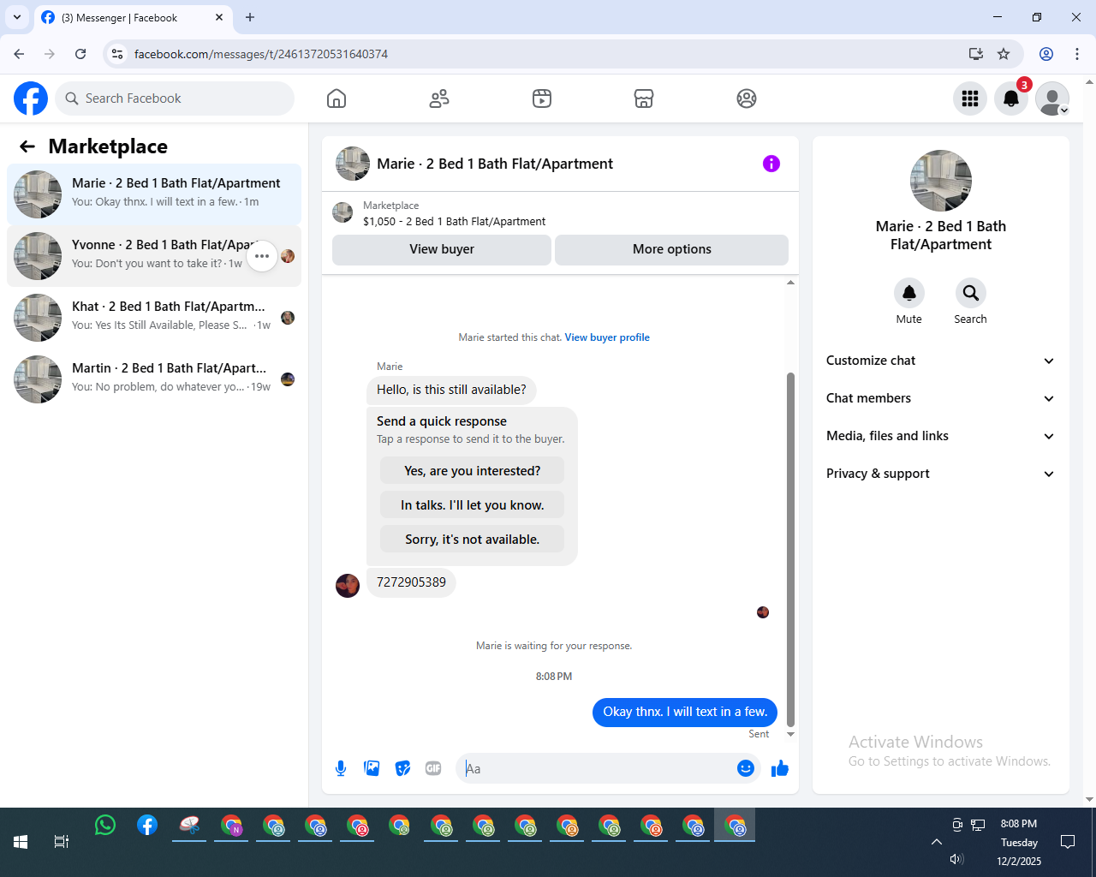
Task: Expand Media, files and links section
Action: click(941, 436)
